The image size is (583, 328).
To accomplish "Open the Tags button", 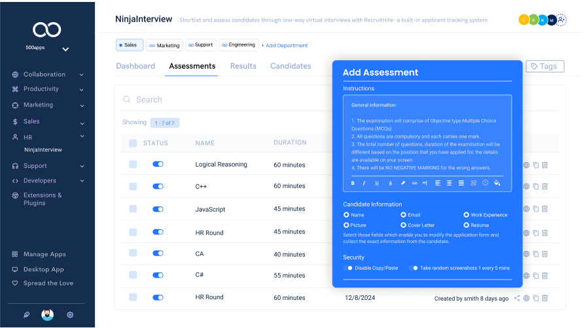I will 544,66.
